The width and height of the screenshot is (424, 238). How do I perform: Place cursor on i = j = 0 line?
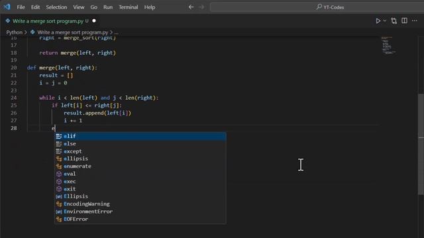[x=53, y=83]
